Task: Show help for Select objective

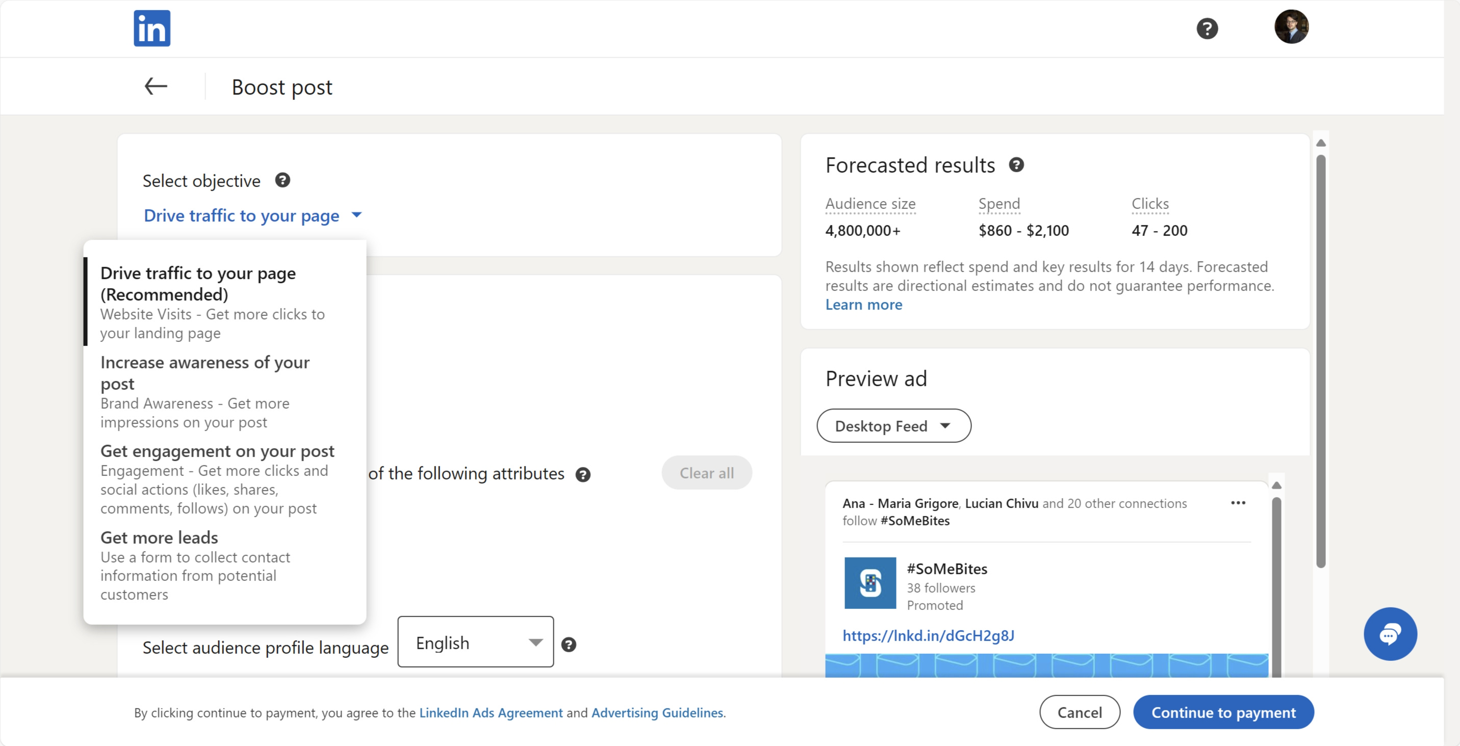Action: (282, 180)
